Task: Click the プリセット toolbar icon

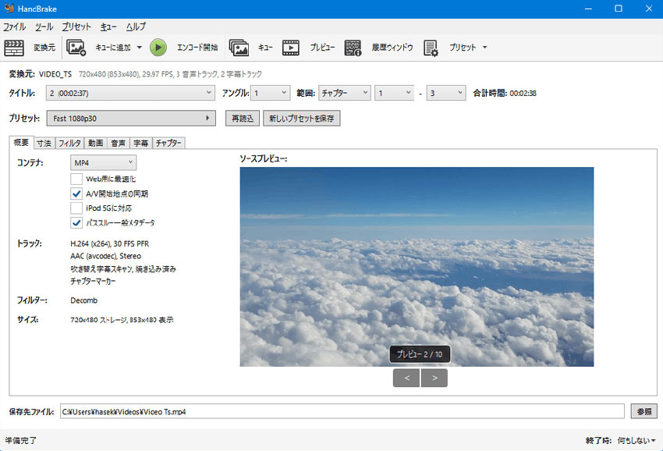Action: coord(431,48)
